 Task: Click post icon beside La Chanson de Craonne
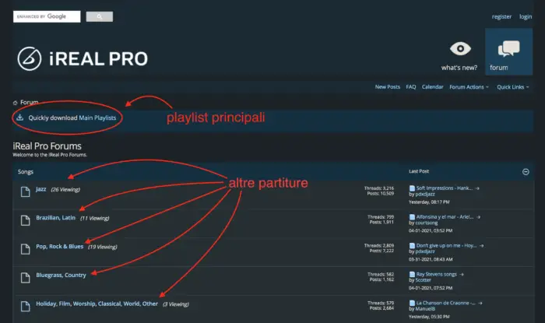412,304
